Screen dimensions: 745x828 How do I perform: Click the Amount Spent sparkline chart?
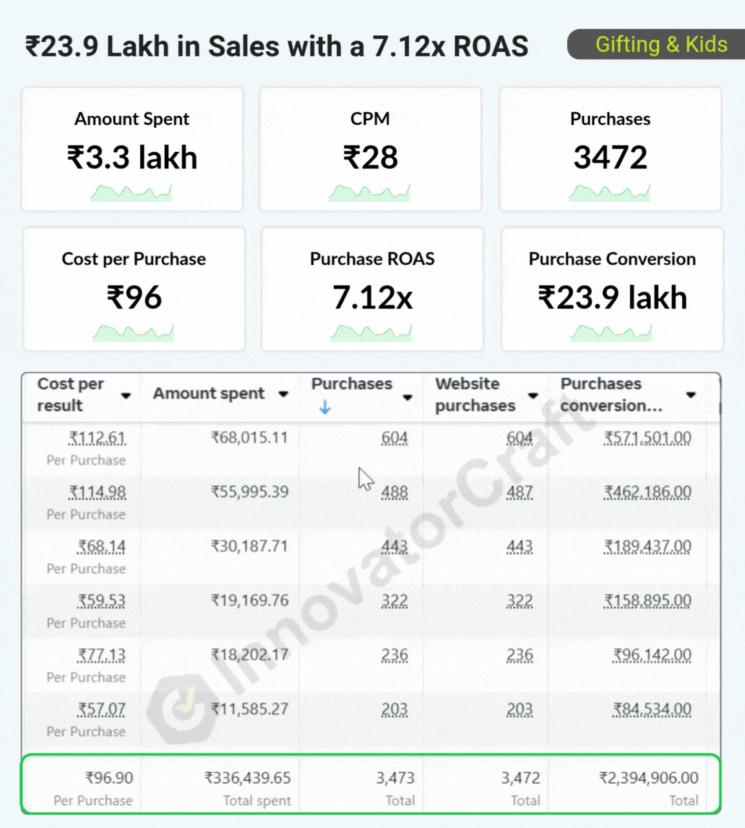(x=131, y=193)
